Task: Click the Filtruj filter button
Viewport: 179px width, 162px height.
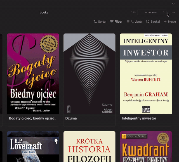Action: coord(116,22)
